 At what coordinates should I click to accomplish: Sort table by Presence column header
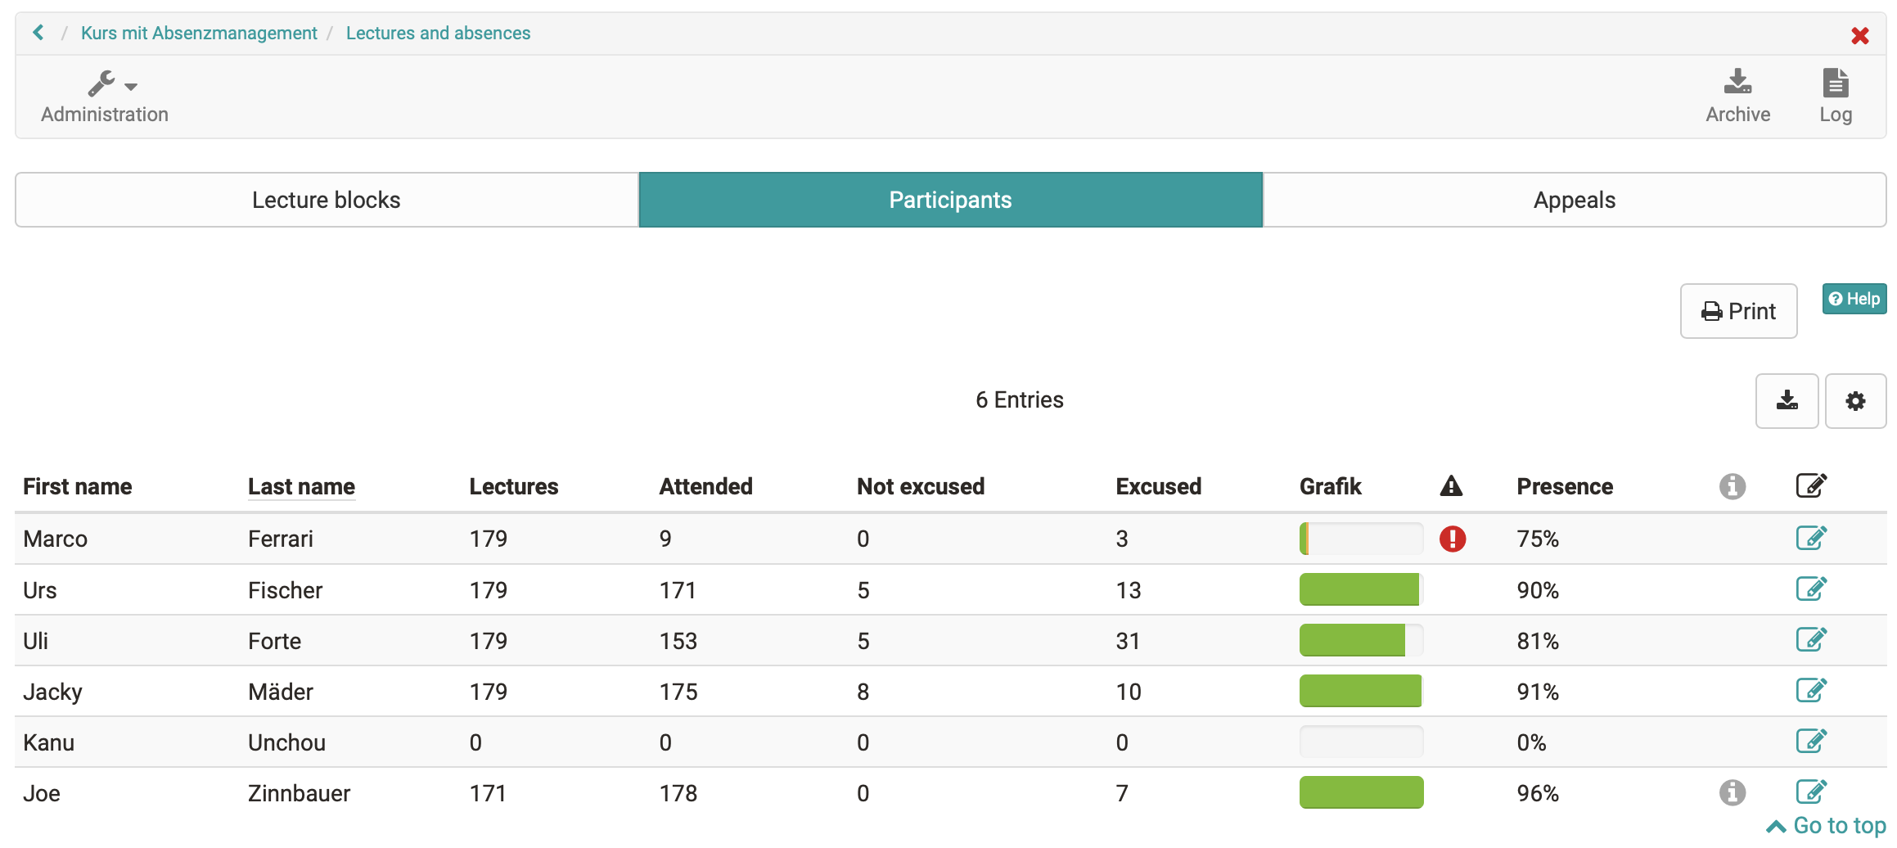(x=1564, y=486)
